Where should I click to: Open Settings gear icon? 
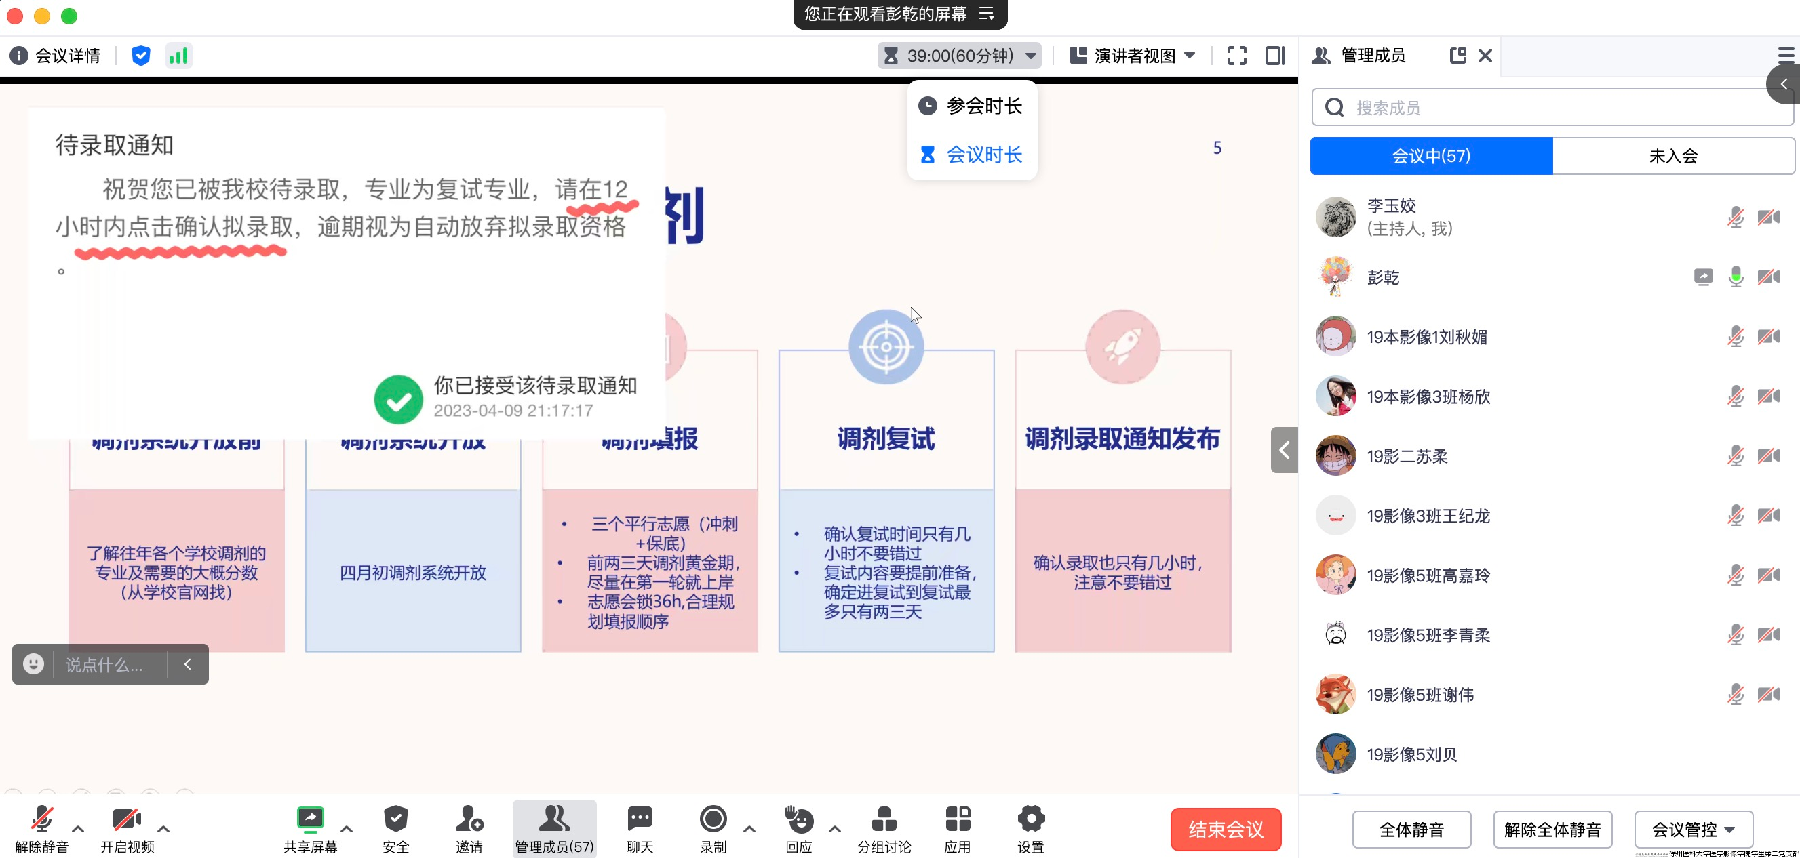pos(1031,819)
